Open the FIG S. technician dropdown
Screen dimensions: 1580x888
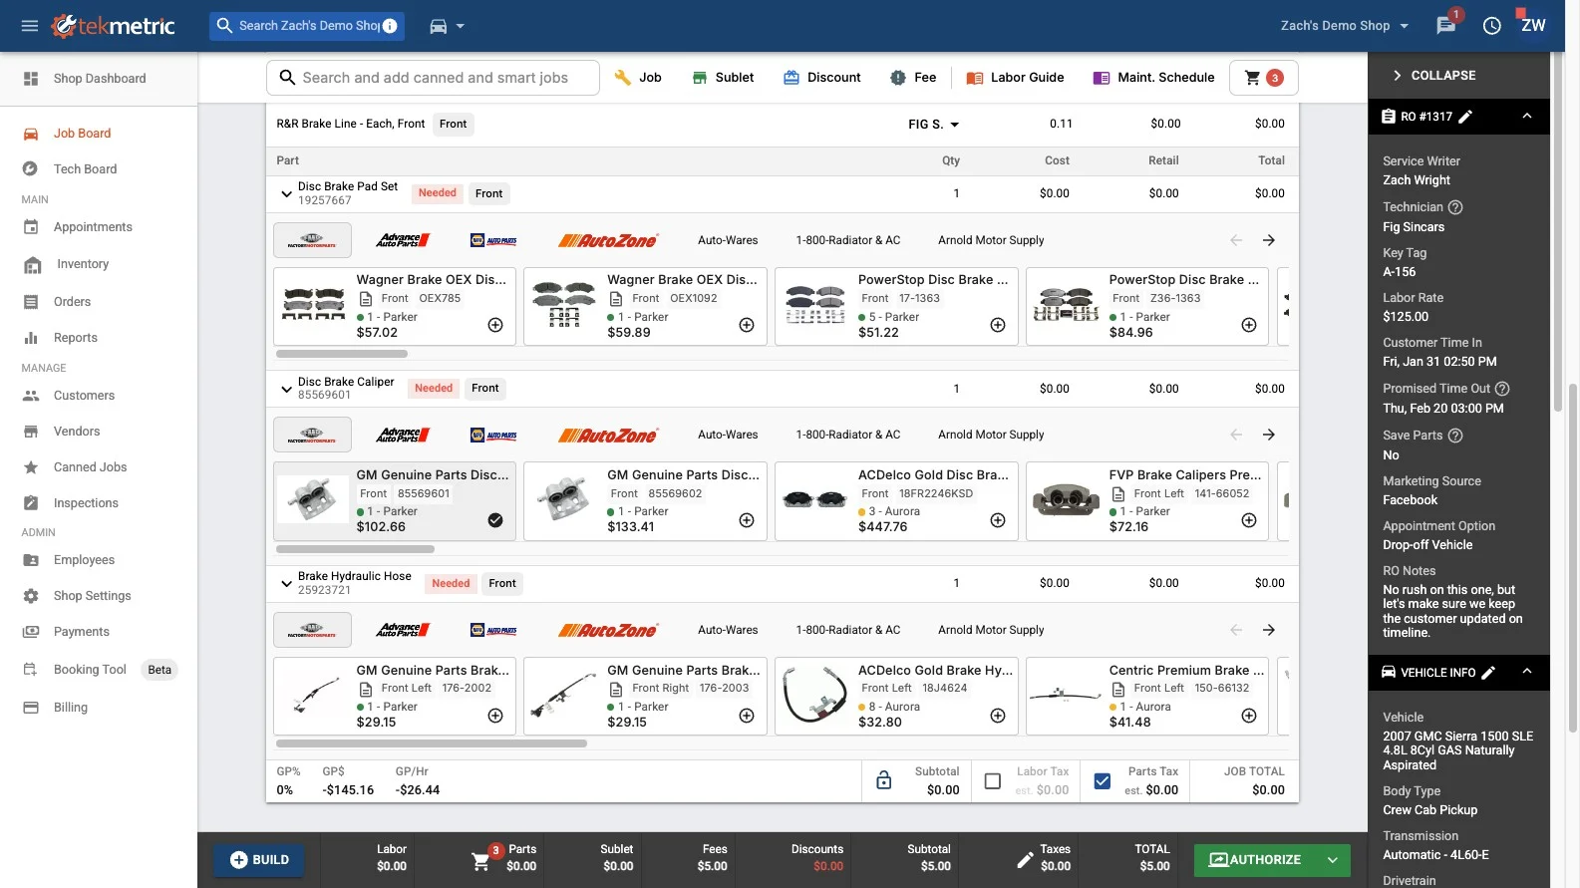click(934, 125)
